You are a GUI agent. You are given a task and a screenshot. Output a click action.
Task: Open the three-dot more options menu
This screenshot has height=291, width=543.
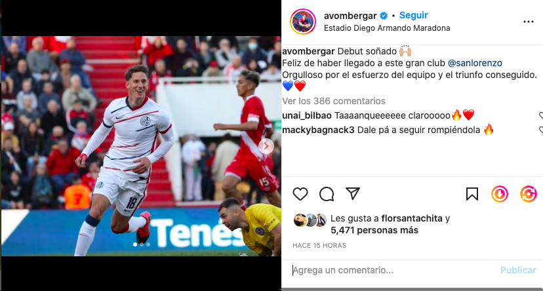(528, 22)
